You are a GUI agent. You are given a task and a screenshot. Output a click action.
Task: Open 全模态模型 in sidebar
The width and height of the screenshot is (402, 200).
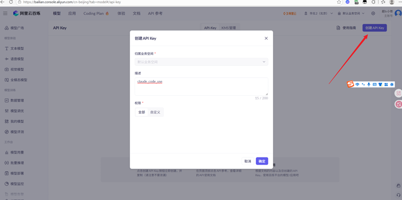click(x=16, y=80)
